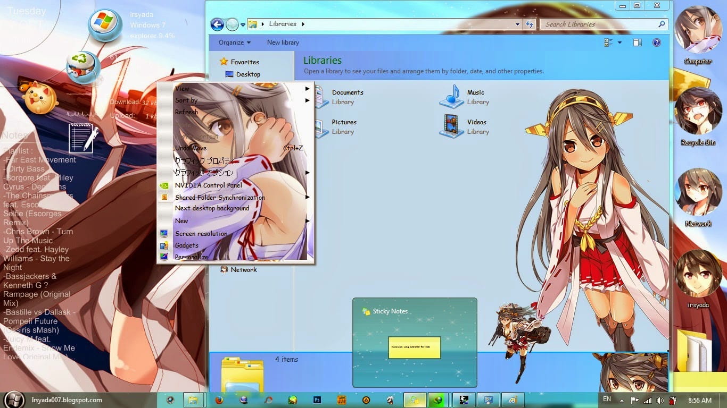The width and height of the screenshot is (727, 408).
Task: Click the New library button
Action: [283, 42]
